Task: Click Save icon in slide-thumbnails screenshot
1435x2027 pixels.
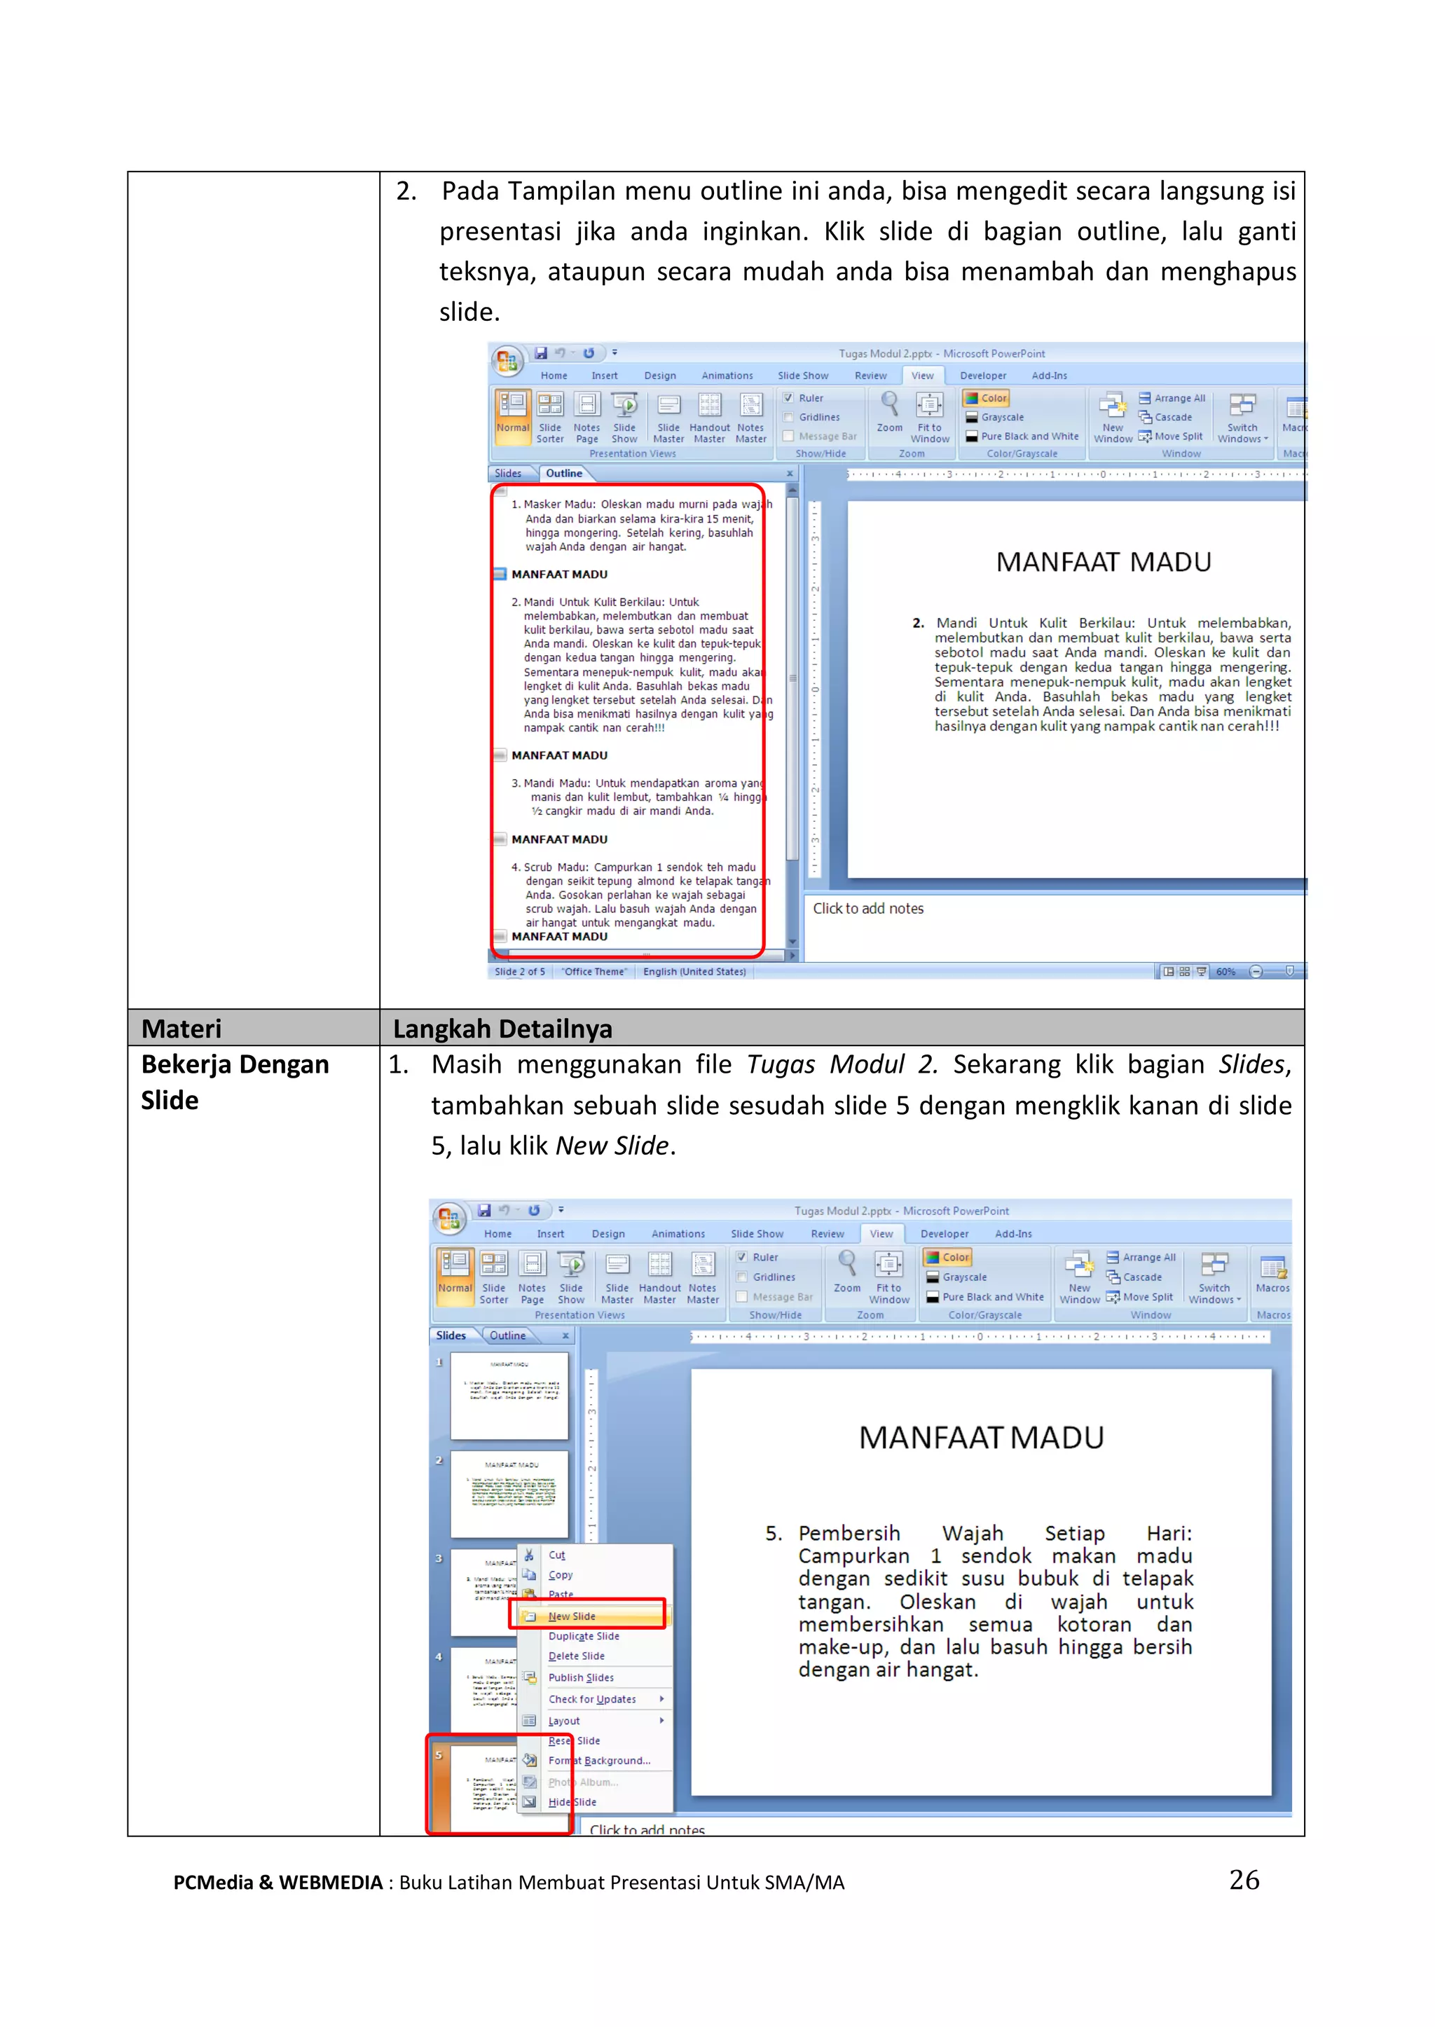Action: coord(483,1211)
